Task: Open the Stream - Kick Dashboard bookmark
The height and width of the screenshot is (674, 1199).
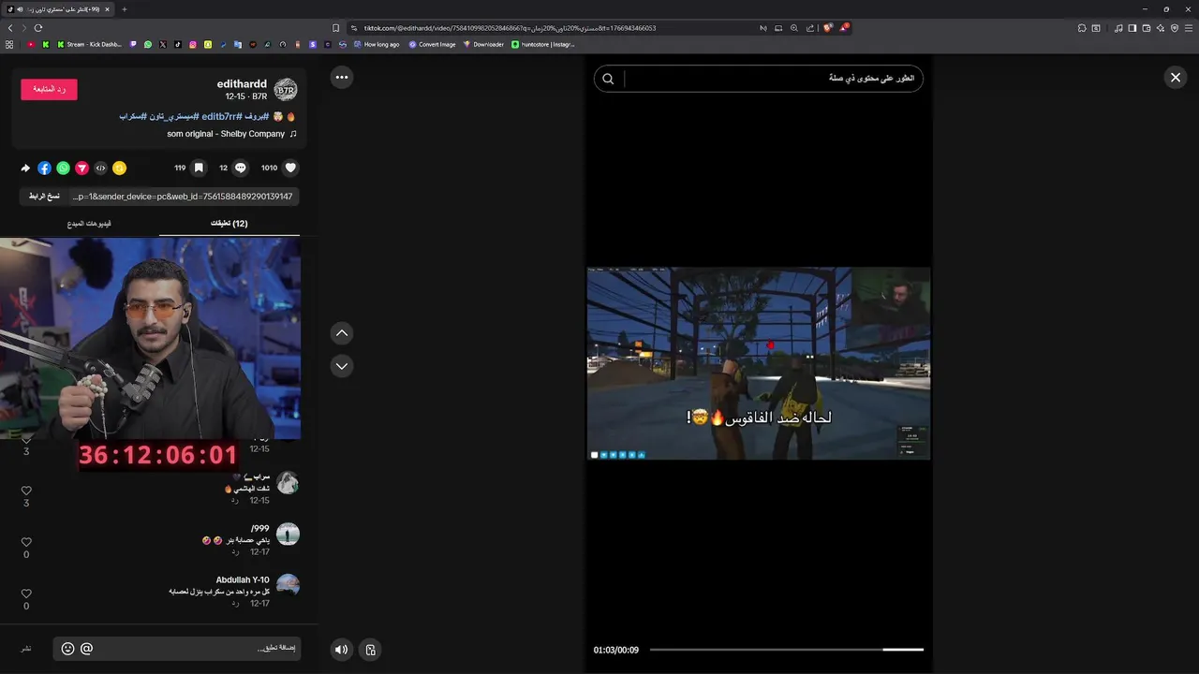Action: pos(89,44)
